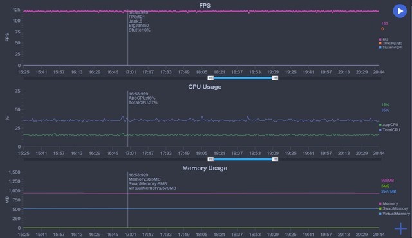The image size is (412, 238).
Task: Click the 1,000 value on the memory axis
Action: pyautogui.click(x=14, y=191)
